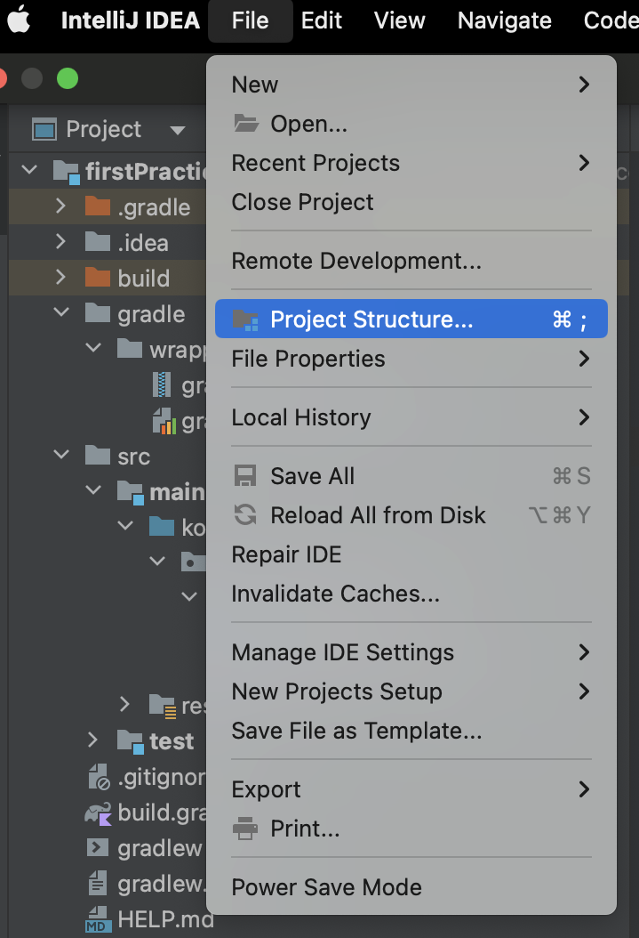
Task: Expand the .gradle folder
Action: [60, 206]
